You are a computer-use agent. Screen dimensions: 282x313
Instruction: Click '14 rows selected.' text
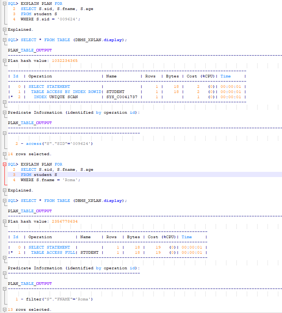click(30, 154)
